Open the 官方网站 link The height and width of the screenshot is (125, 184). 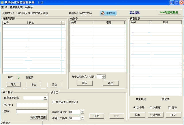134,12
